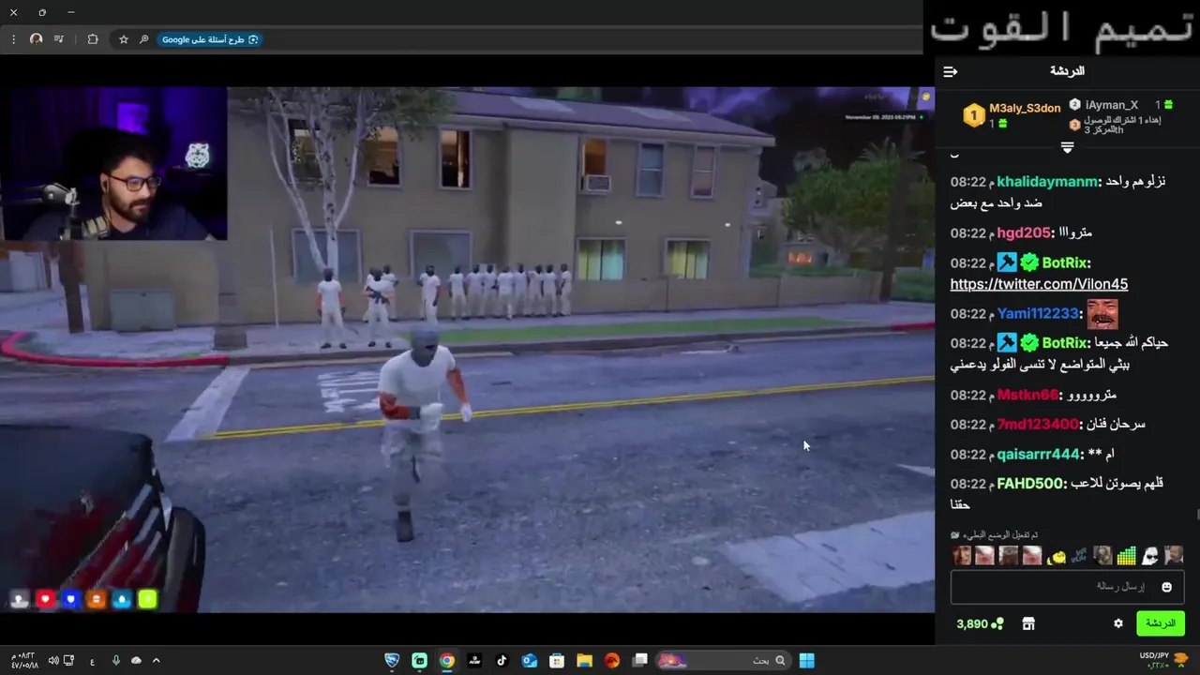
Task: Open chat settings gear icon
Action: [1118, 623]
